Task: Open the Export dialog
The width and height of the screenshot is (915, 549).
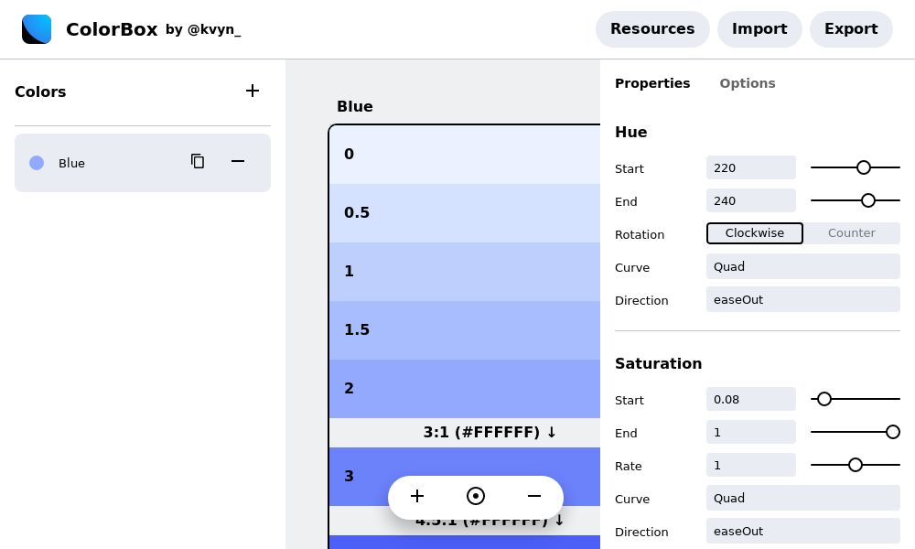Action: [x=851, y=28]
